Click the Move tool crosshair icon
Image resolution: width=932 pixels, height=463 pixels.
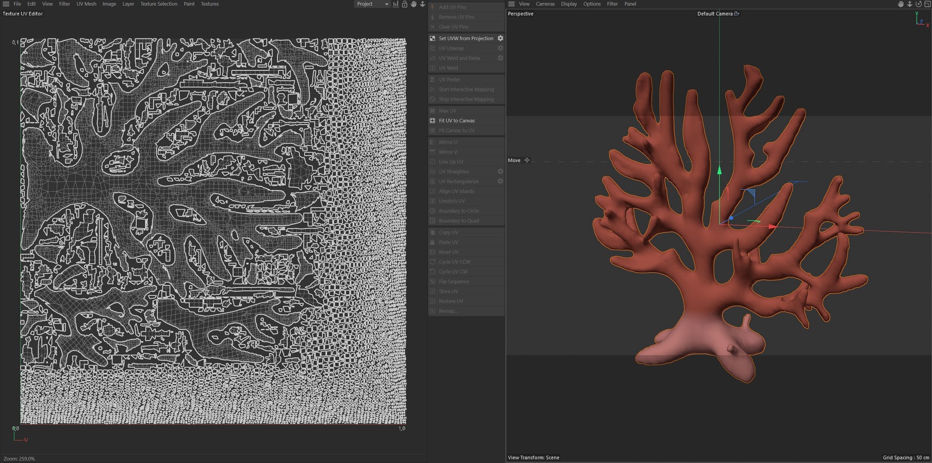click(x=527, y=160)
